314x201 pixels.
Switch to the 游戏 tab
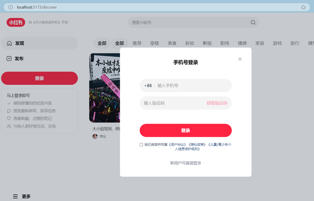pyautogui.click(x=277, y=43)
